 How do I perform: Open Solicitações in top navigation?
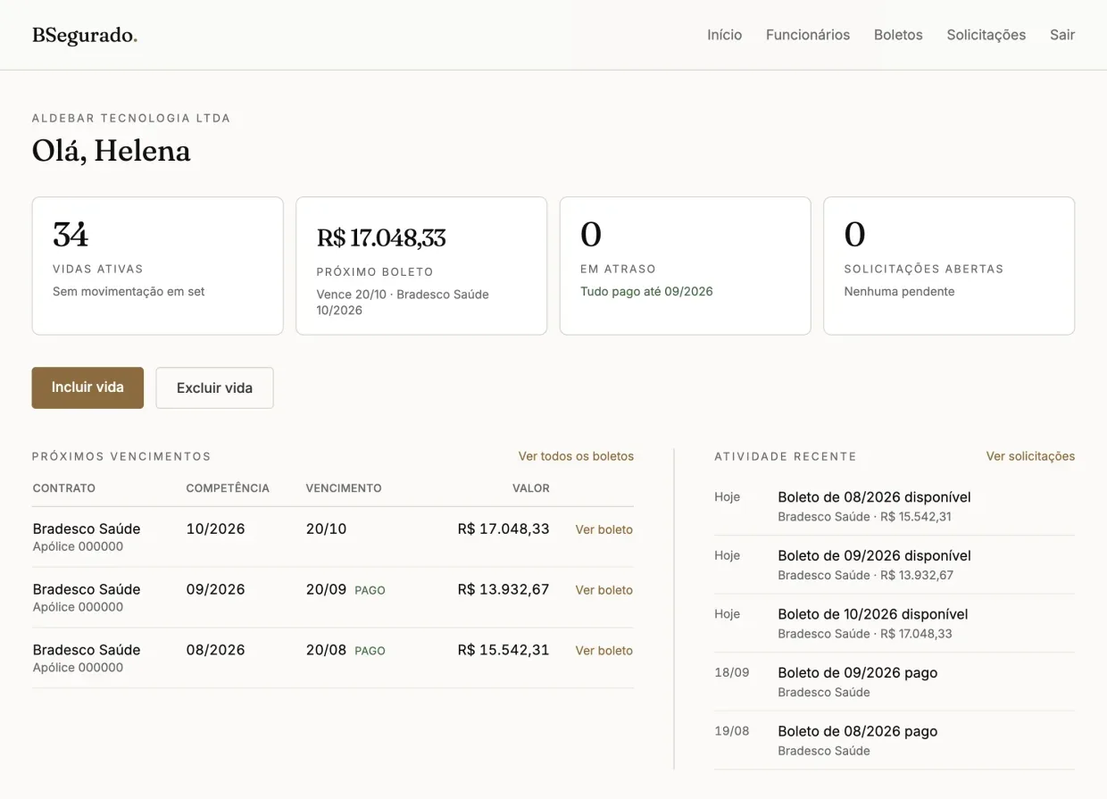[x=986, y=35]
